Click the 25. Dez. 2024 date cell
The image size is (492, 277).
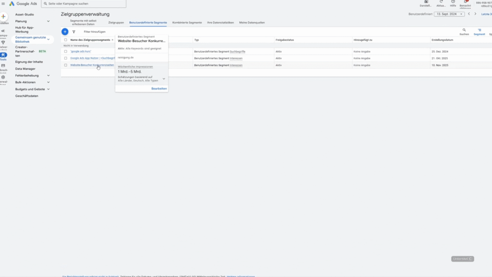pos(440,51)
